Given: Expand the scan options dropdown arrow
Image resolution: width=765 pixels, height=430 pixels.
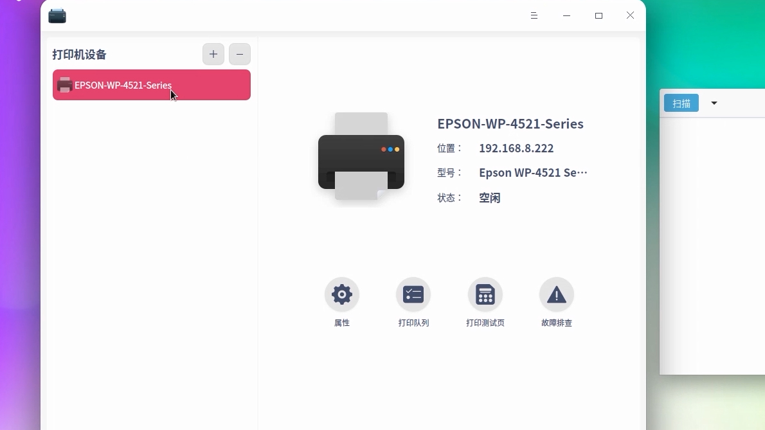Looking at the screenshot, I should pyautogui.click(x=714, y=103).
